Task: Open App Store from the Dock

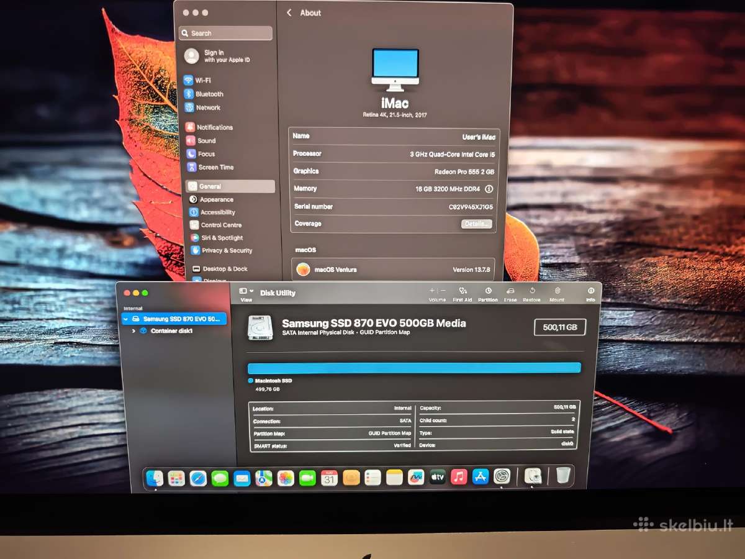Action: coord(481,476)
